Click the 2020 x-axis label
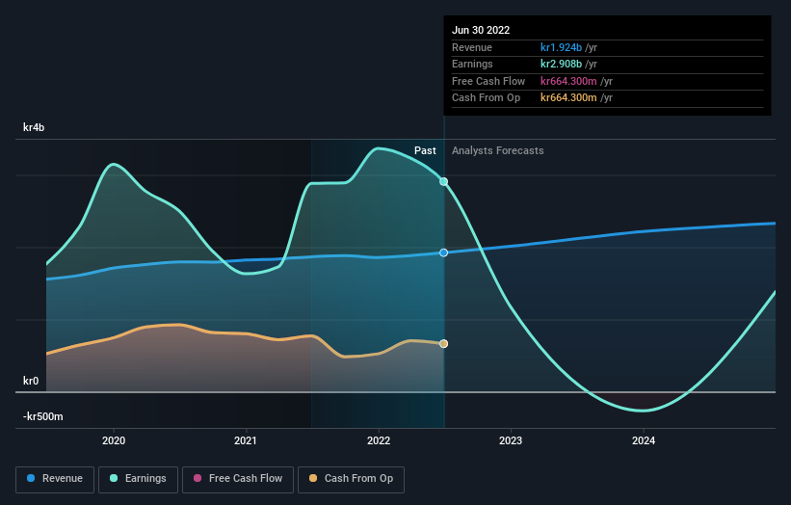Screen dimensions: 791x505 click(x=114, y=441)
